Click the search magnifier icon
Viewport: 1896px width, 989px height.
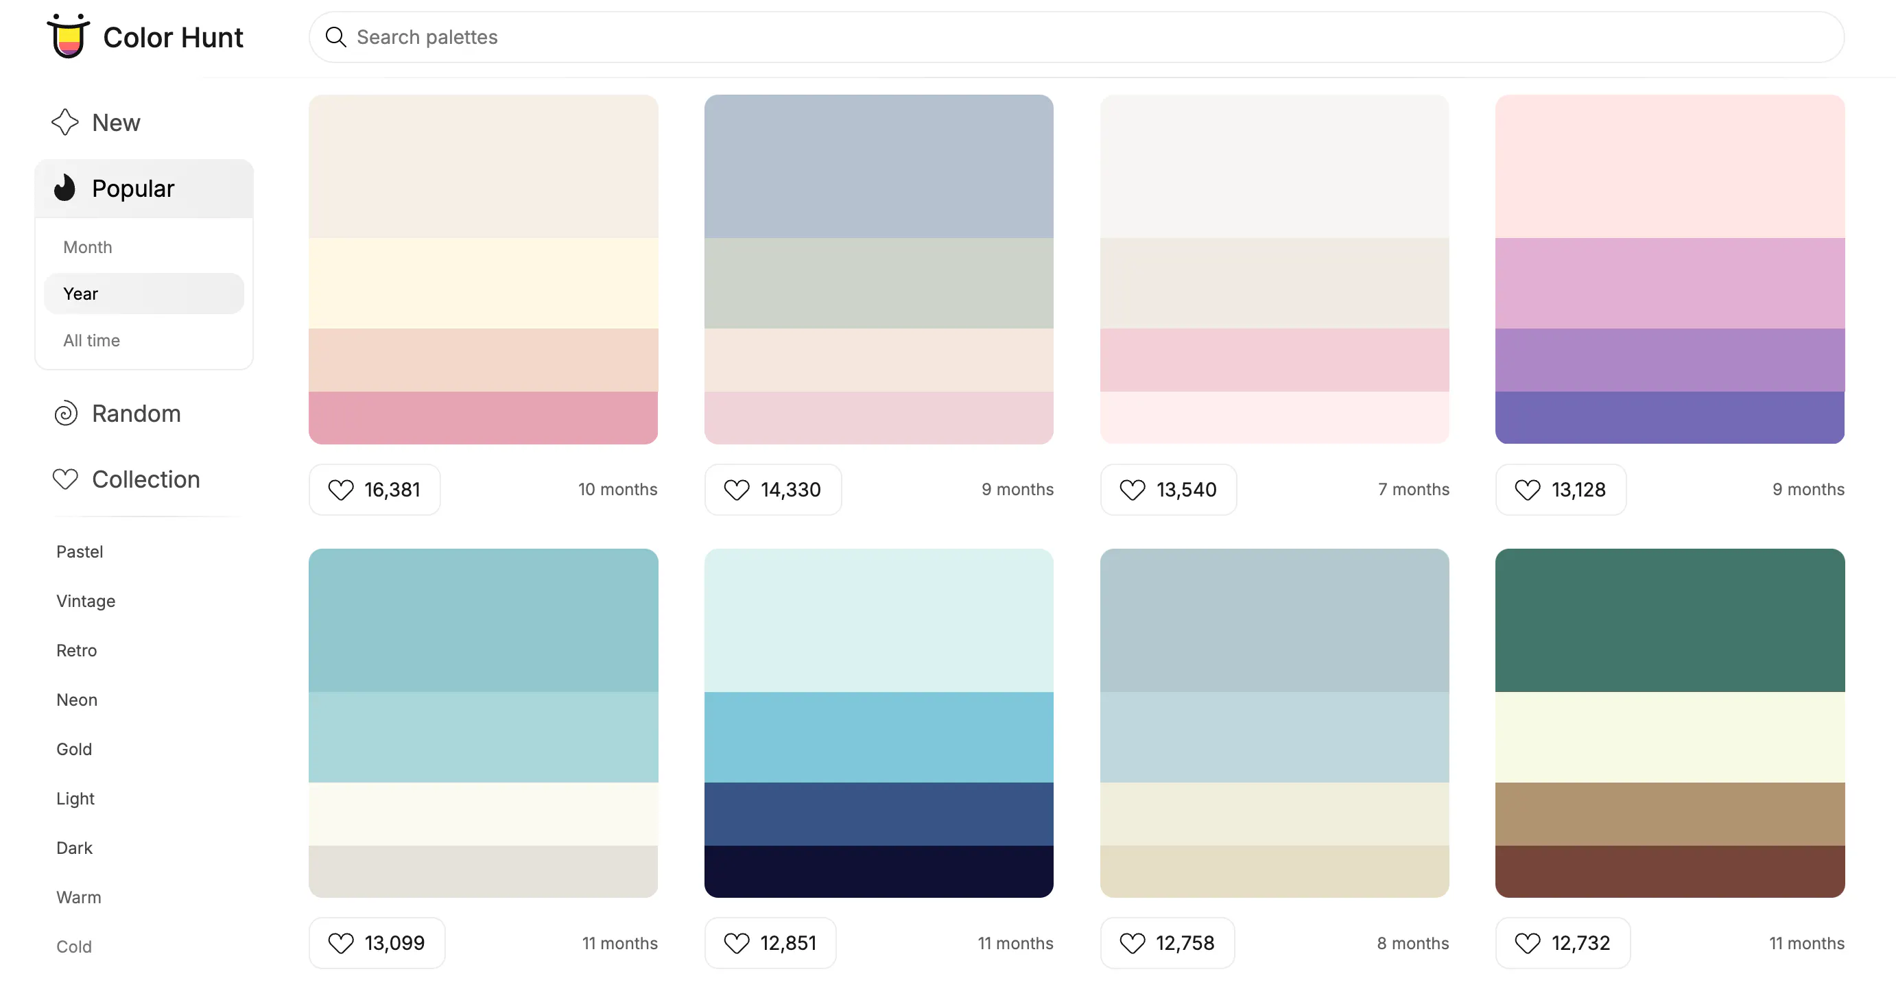(335, 36)
